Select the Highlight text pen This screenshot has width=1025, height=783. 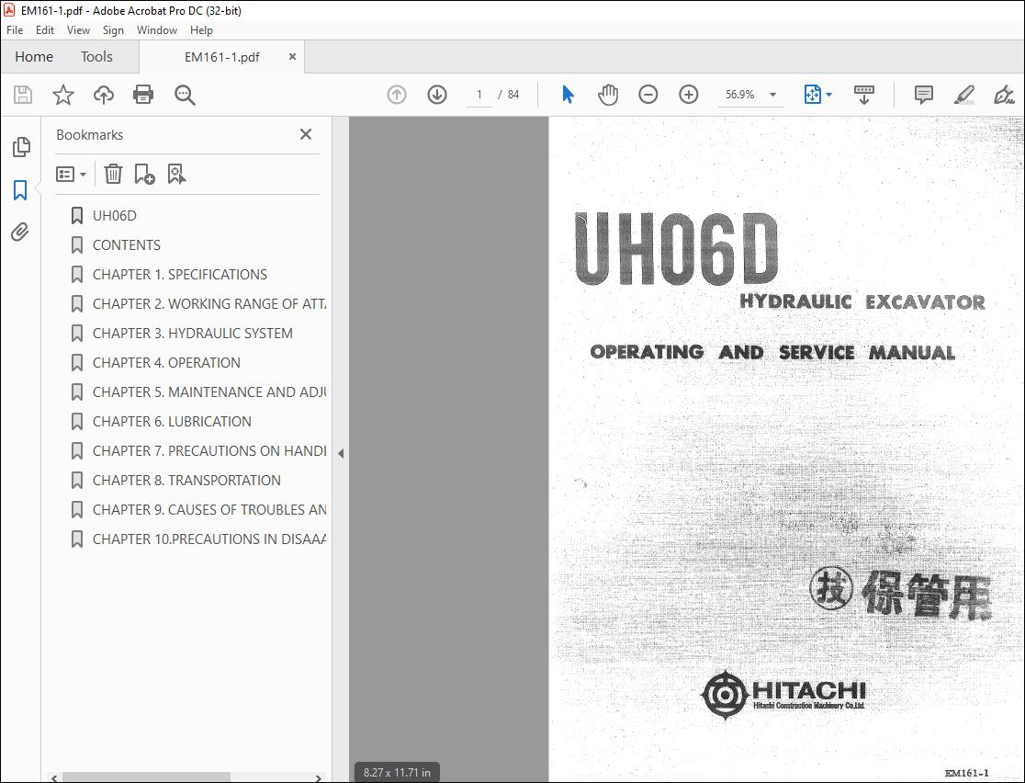point(963,95)
